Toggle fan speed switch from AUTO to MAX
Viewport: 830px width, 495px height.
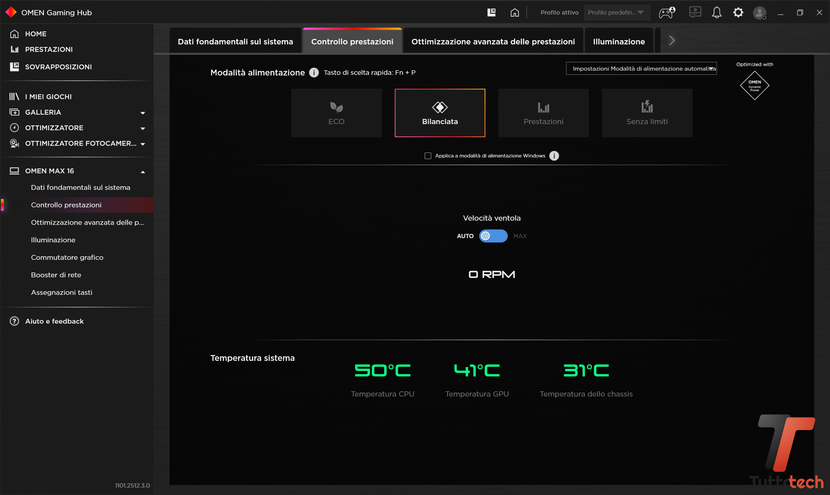pos(493,236)
